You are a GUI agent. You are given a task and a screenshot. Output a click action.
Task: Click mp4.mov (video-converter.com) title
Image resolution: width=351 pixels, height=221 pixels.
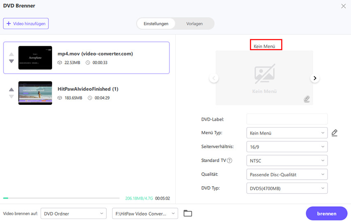coord(95,54)
